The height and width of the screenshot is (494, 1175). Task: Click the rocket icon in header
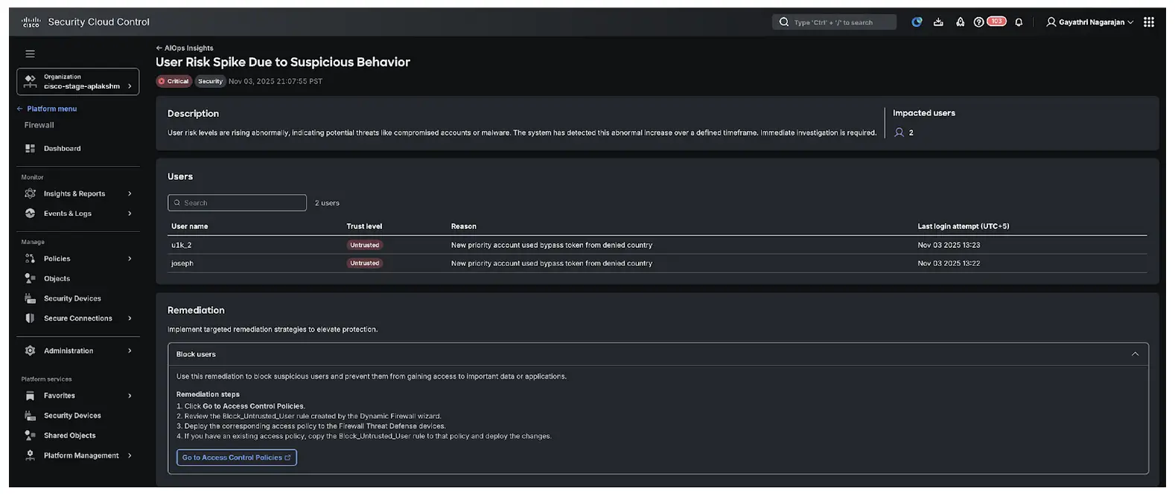click(x=960, y=22)
